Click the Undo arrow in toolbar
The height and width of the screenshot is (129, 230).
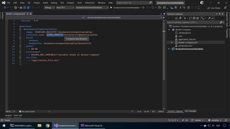tap(33, 8)
